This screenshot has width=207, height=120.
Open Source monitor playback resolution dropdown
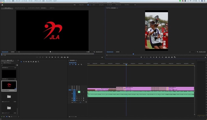coord(89,52)
